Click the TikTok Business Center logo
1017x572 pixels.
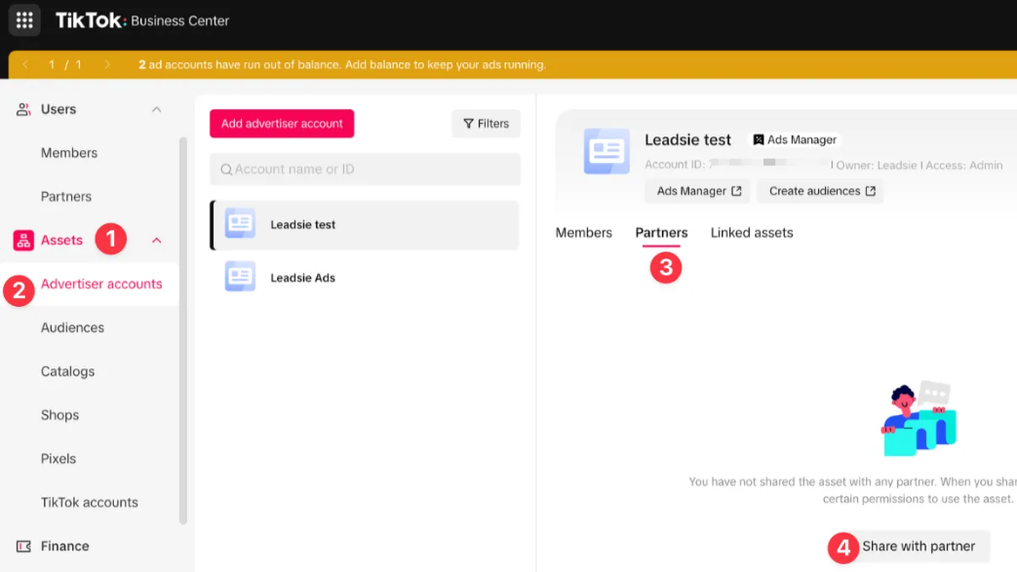[x=142, y=20]
